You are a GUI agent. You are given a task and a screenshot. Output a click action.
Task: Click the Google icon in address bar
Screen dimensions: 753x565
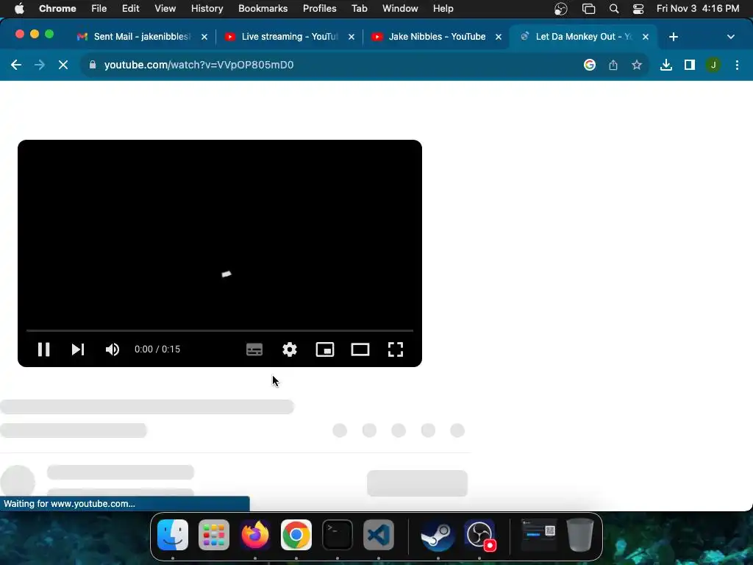pyautogui.click(x=590, y=65)
